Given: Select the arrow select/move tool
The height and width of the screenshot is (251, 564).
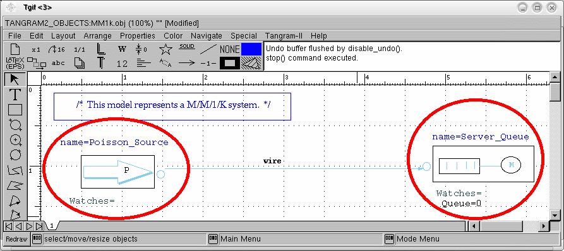Looking at the screenshot, I should click(15, 79).
